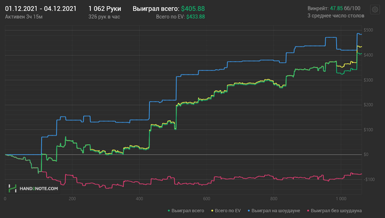This screenshot has width=385, height=218.
Task: Click the total won value $405.88
Action: point(193,9)
